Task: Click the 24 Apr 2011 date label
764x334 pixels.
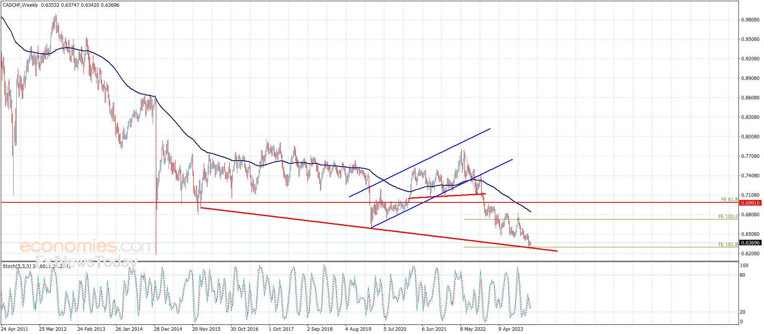Action: (15, 329)
